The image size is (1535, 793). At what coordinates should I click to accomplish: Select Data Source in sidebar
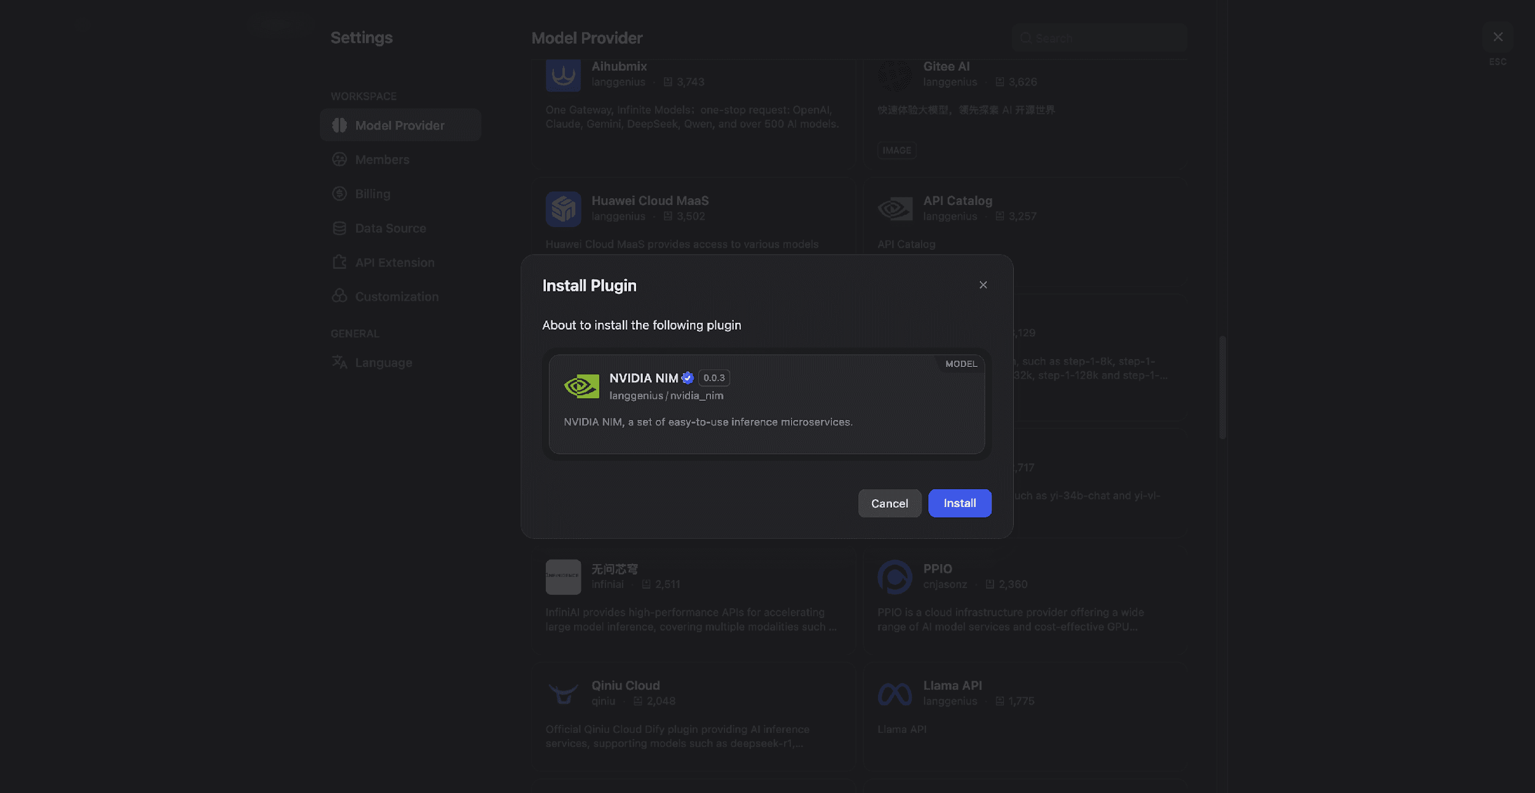tap(390, 228)
